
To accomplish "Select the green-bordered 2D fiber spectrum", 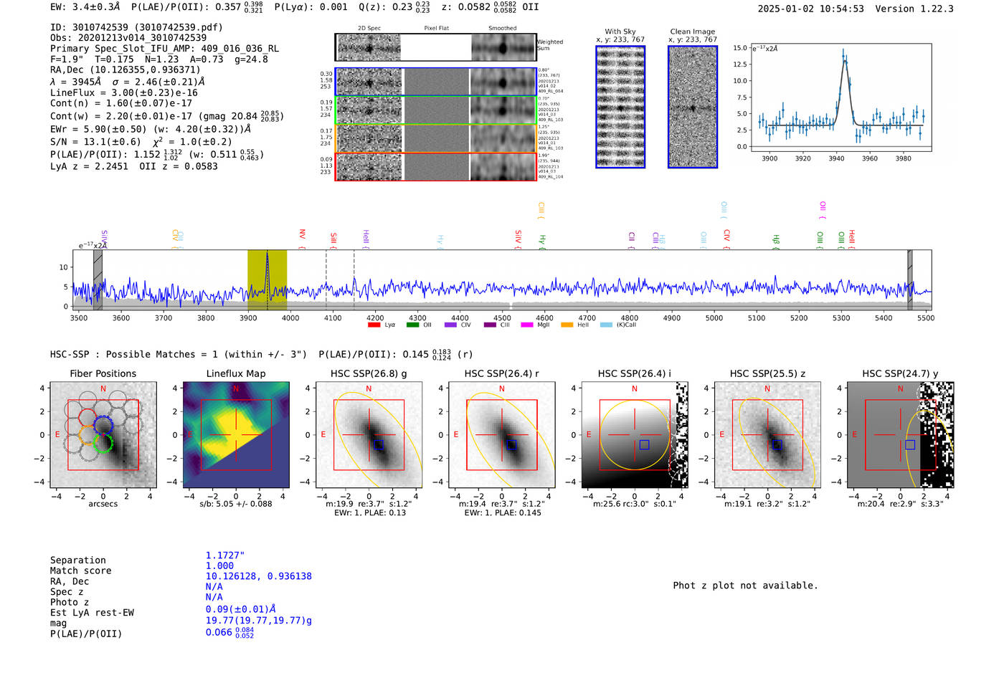I will click(435, 110).
